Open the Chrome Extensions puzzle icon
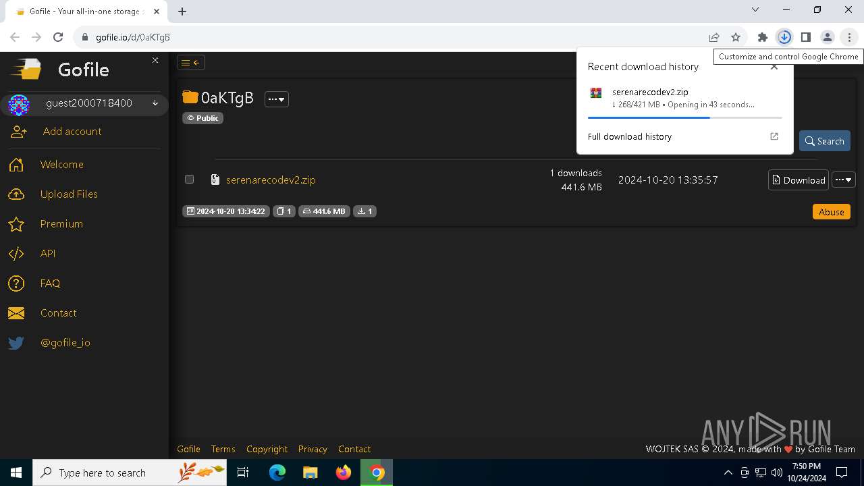The width and height of the screenshot is (864, 486). tap(763, 37)
